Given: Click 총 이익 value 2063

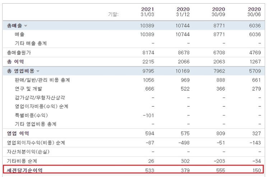Looking at the screenshot, I should 219,62.
